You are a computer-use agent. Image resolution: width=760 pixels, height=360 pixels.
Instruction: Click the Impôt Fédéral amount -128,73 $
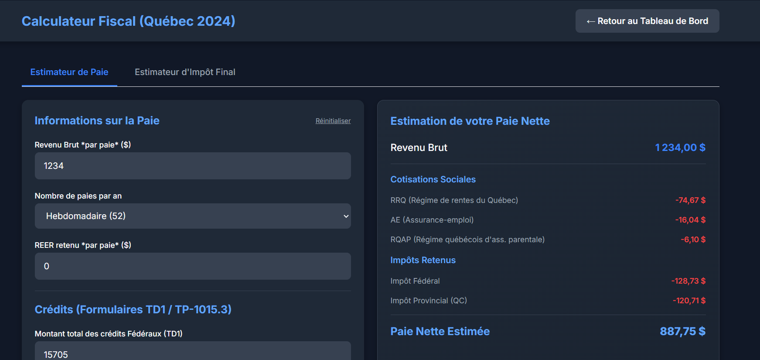click(688, 281)
